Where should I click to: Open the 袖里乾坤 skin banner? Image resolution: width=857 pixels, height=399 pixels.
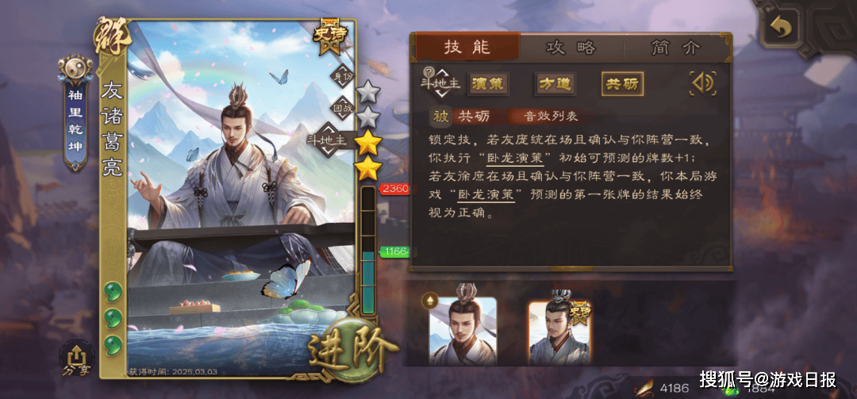[x=75, y=113]
